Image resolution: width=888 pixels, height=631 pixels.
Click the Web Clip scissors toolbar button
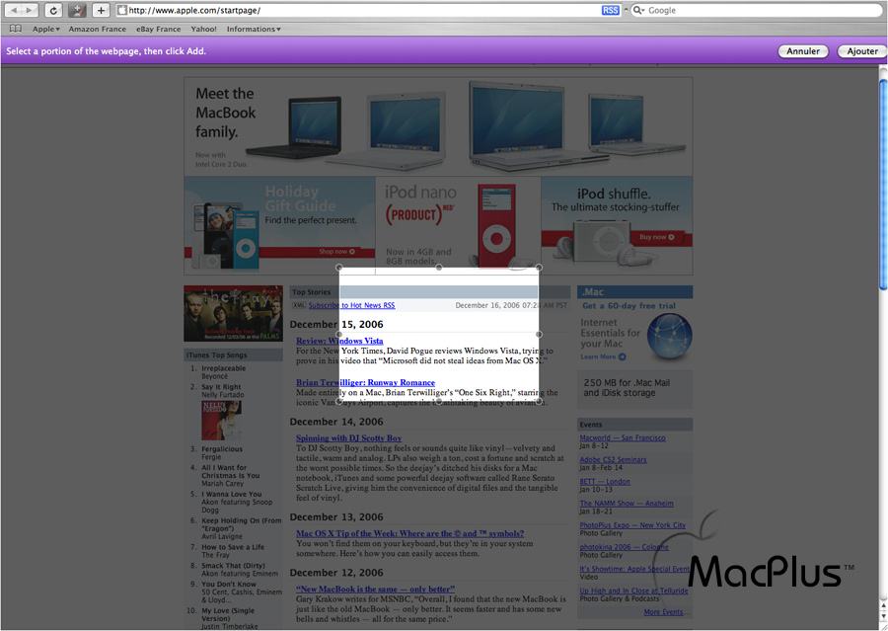[77, 10]
